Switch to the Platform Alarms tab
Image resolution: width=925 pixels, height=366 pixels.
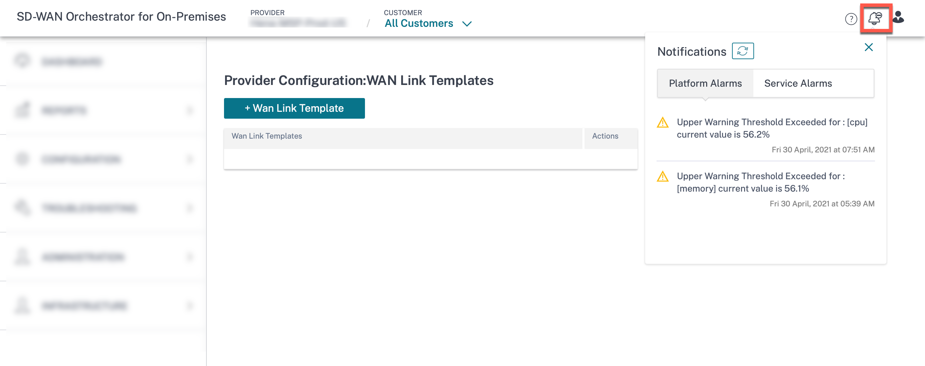[705, 83]
